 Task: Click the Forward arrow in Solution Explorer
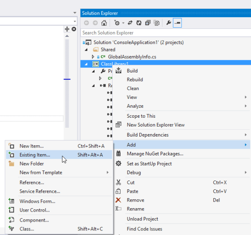pos(95,23)
